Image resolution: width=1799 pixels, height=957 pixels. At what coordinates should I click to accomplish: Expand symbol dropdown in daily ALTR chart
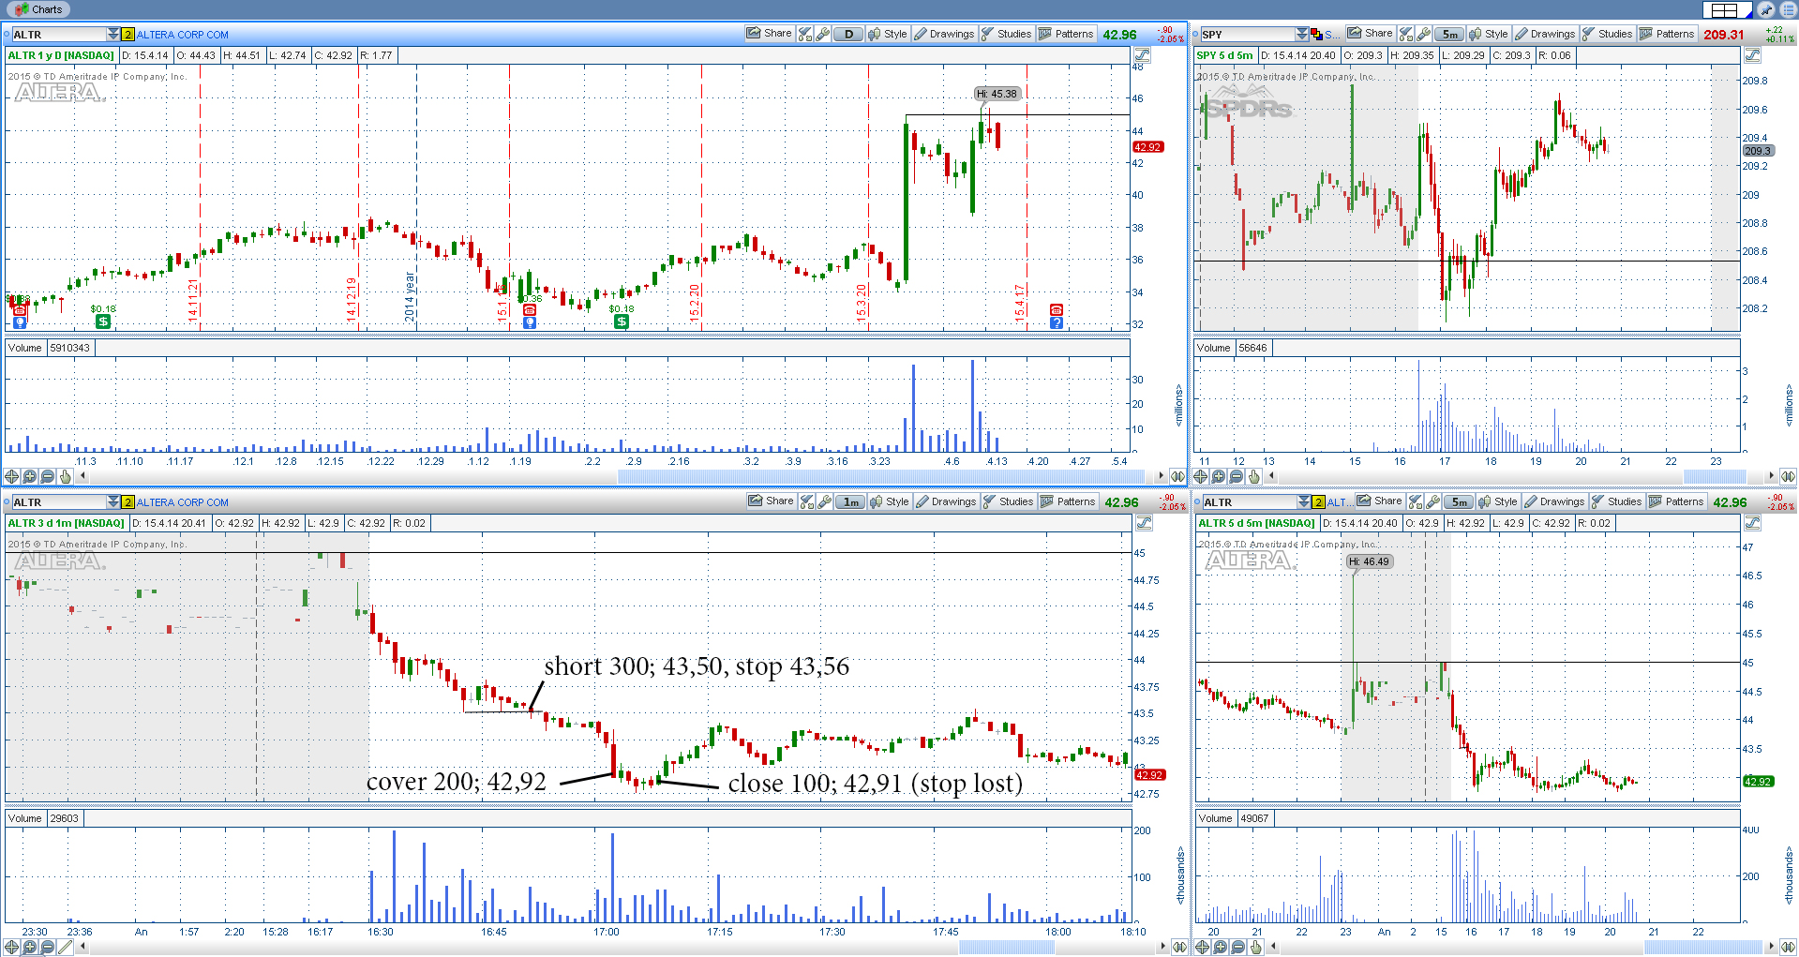pos(113,34)
